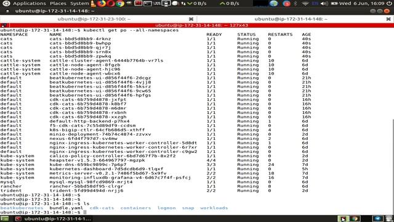394x222 pixels.
Task: Click the black terminal launcher icon
Action: (x=148, y=4)
